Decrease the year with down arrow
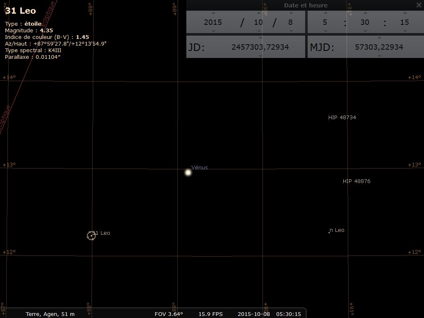 pos(213,31)
